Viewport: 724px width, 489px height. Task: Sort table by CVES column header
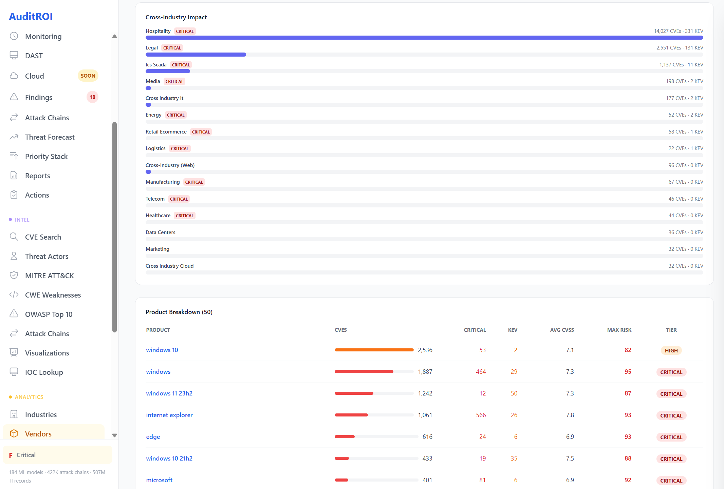click(340, 330)
